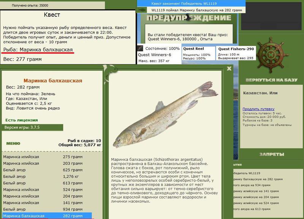Click the Есть лицензия label

[x=22, y=120]
